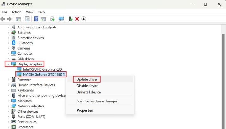The image size is (226, 129).
Task: Click the Firmware chip icon
Action: pyautogui.click(x=14, y=80)
